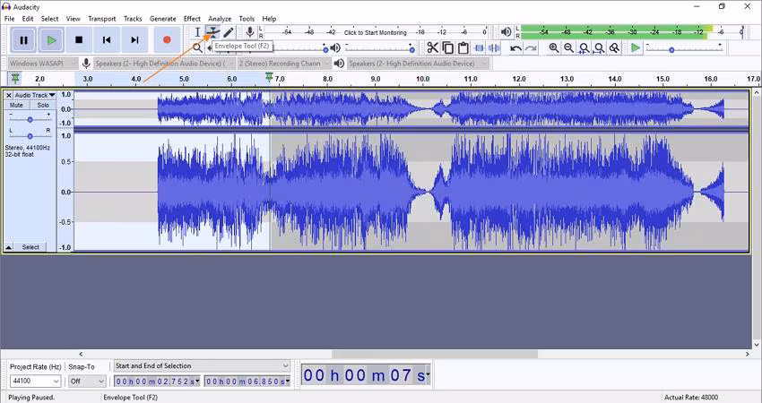Image resolution: width=762 pixels, height=403 pixels.
Task: Click the track pan slider
Action: 30,136
